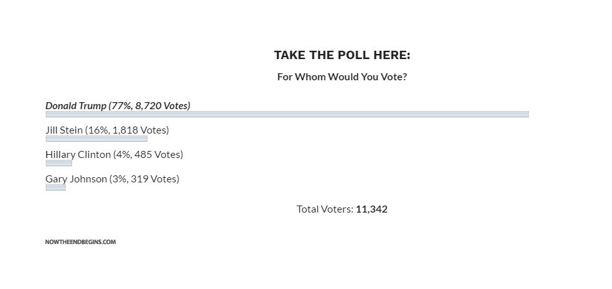Select the Hillary Clinton candidate name
This screenshot has width=612, height=289.
[x=77, y=155]
